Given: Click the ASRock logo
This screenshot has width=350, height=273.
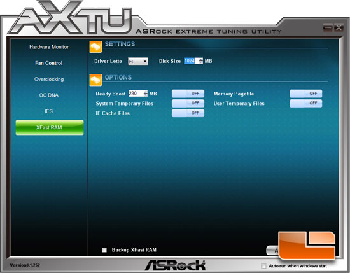Looking at the screenshot, I should (x=175, y=265).
